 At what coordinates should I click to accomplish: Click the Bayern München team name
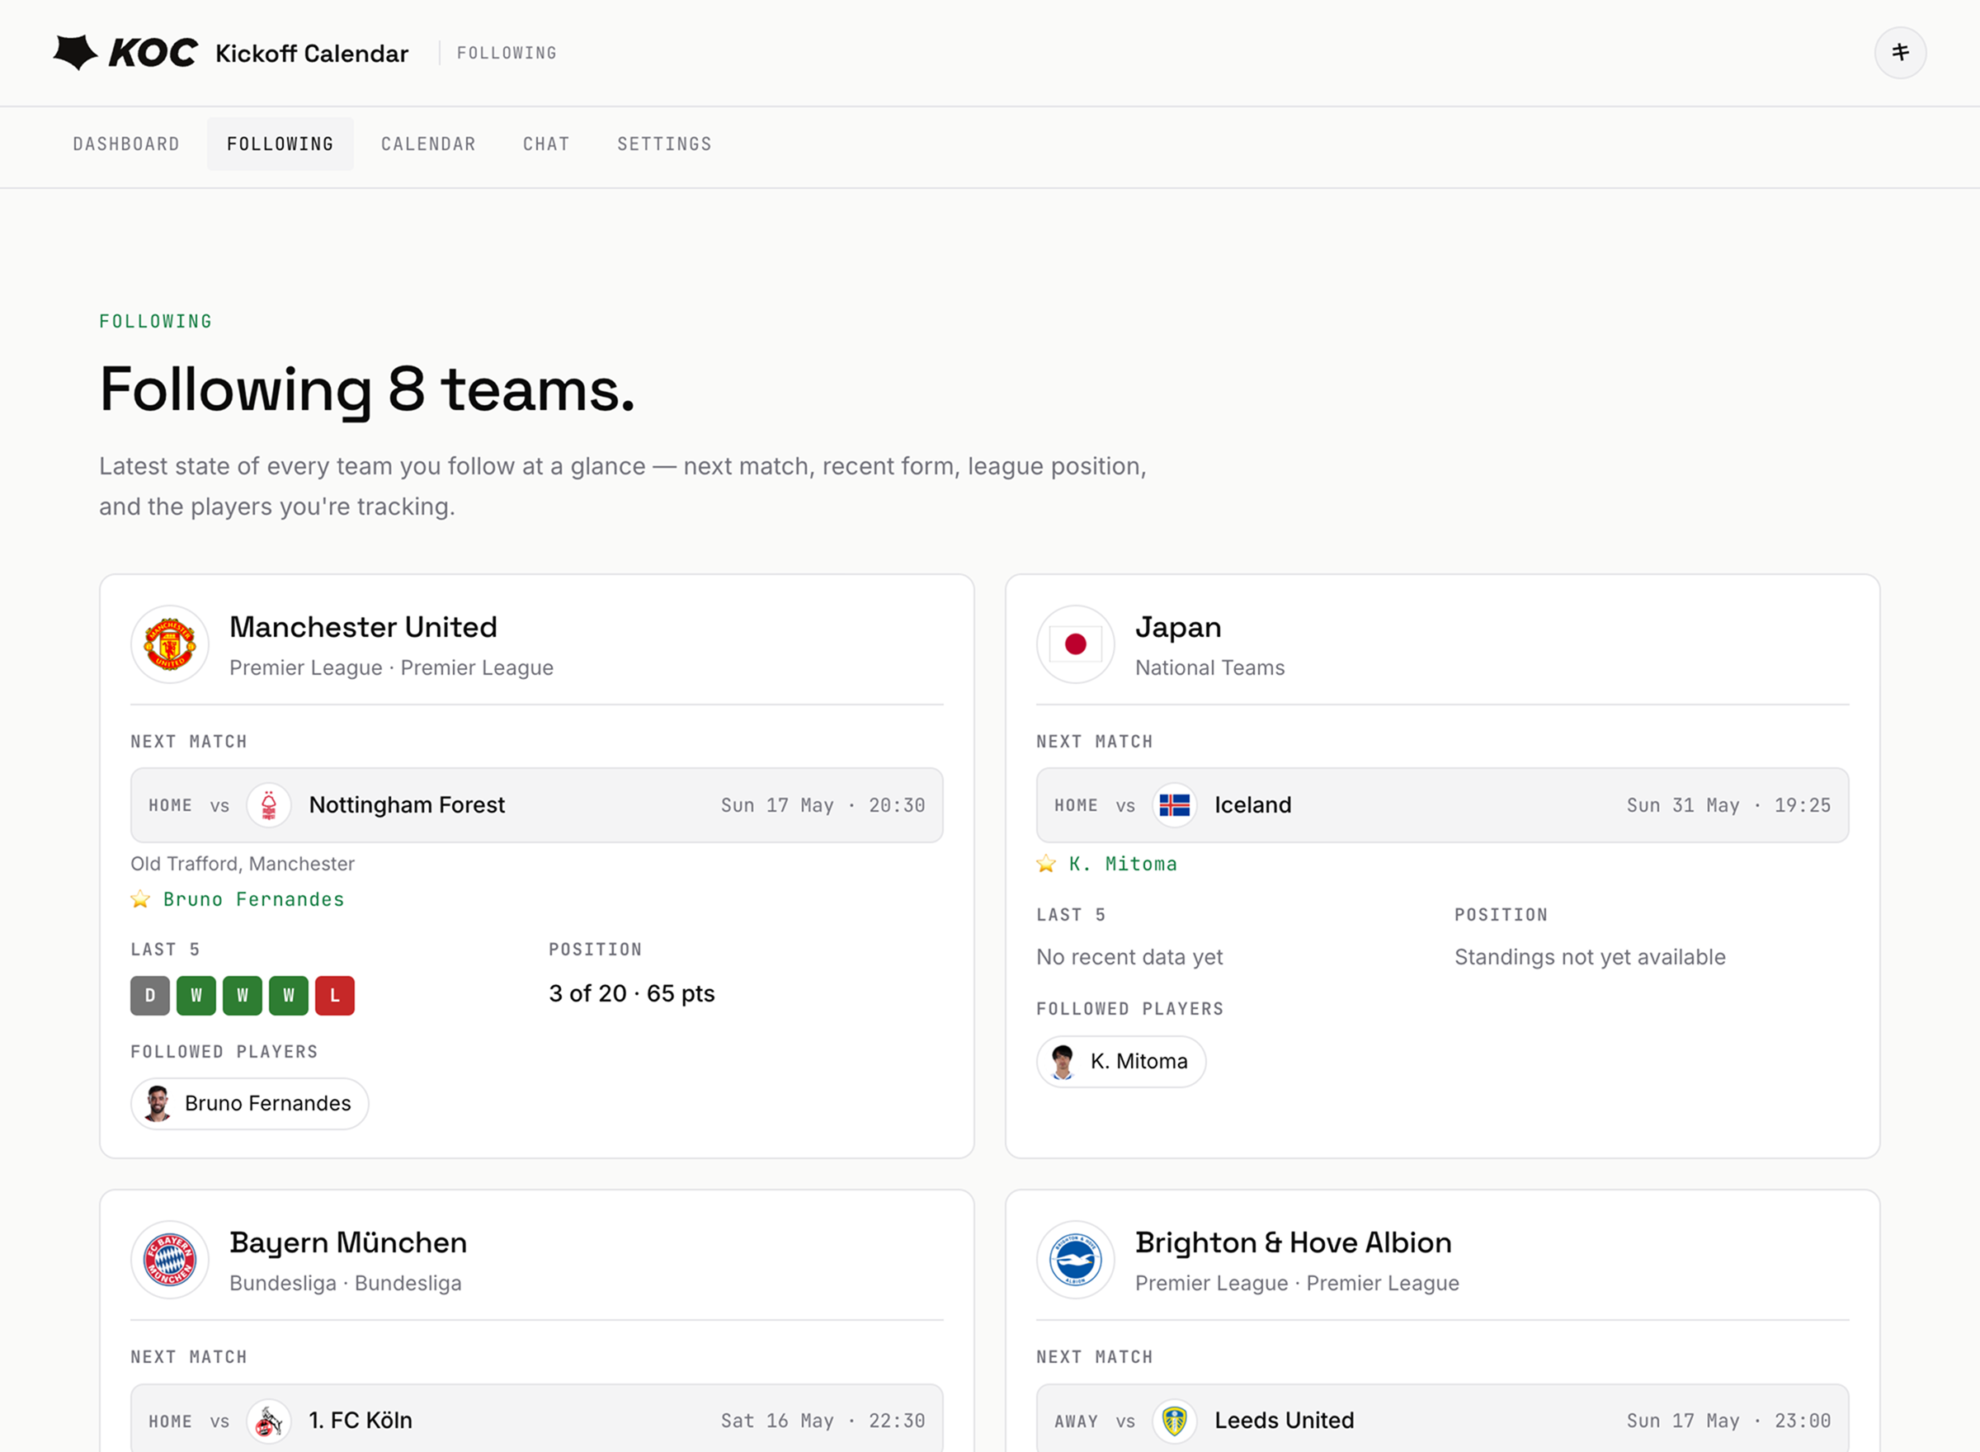348,1242
